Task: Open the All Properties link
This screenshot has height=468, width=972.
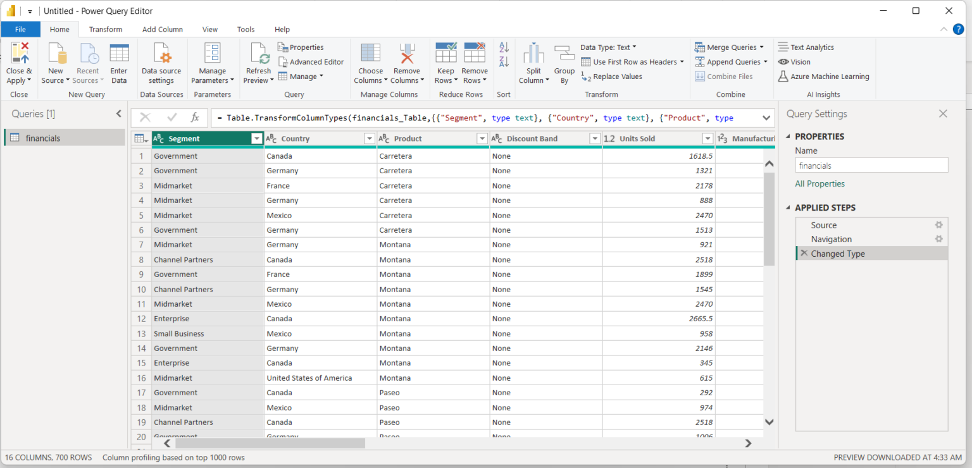Action: [819, 184]
